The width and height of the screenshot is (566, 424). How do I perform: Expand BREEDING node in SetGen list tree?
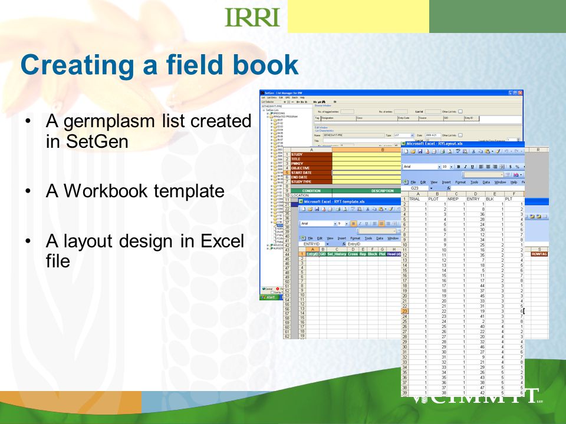(268, 113)
